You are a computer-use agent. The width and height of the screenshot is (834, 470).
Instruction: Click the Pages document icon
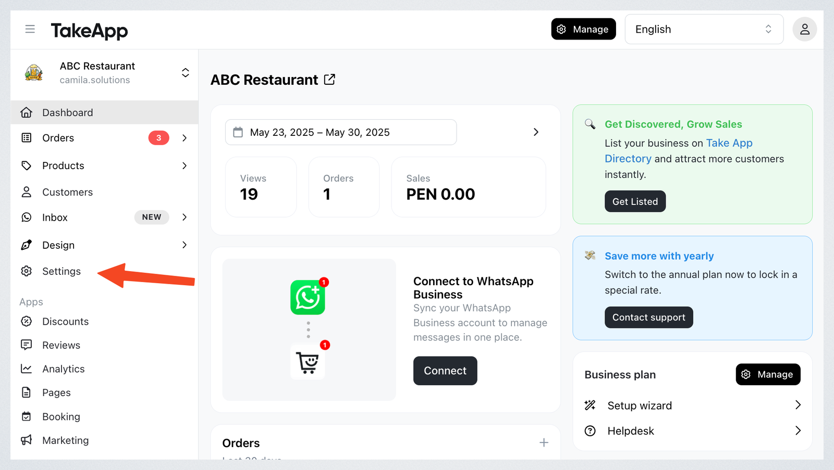27,393
